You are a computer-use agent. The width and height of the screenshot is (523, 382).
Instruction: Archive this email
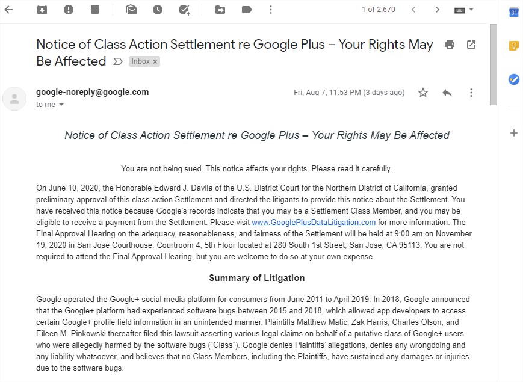click(x=42, y=10)
